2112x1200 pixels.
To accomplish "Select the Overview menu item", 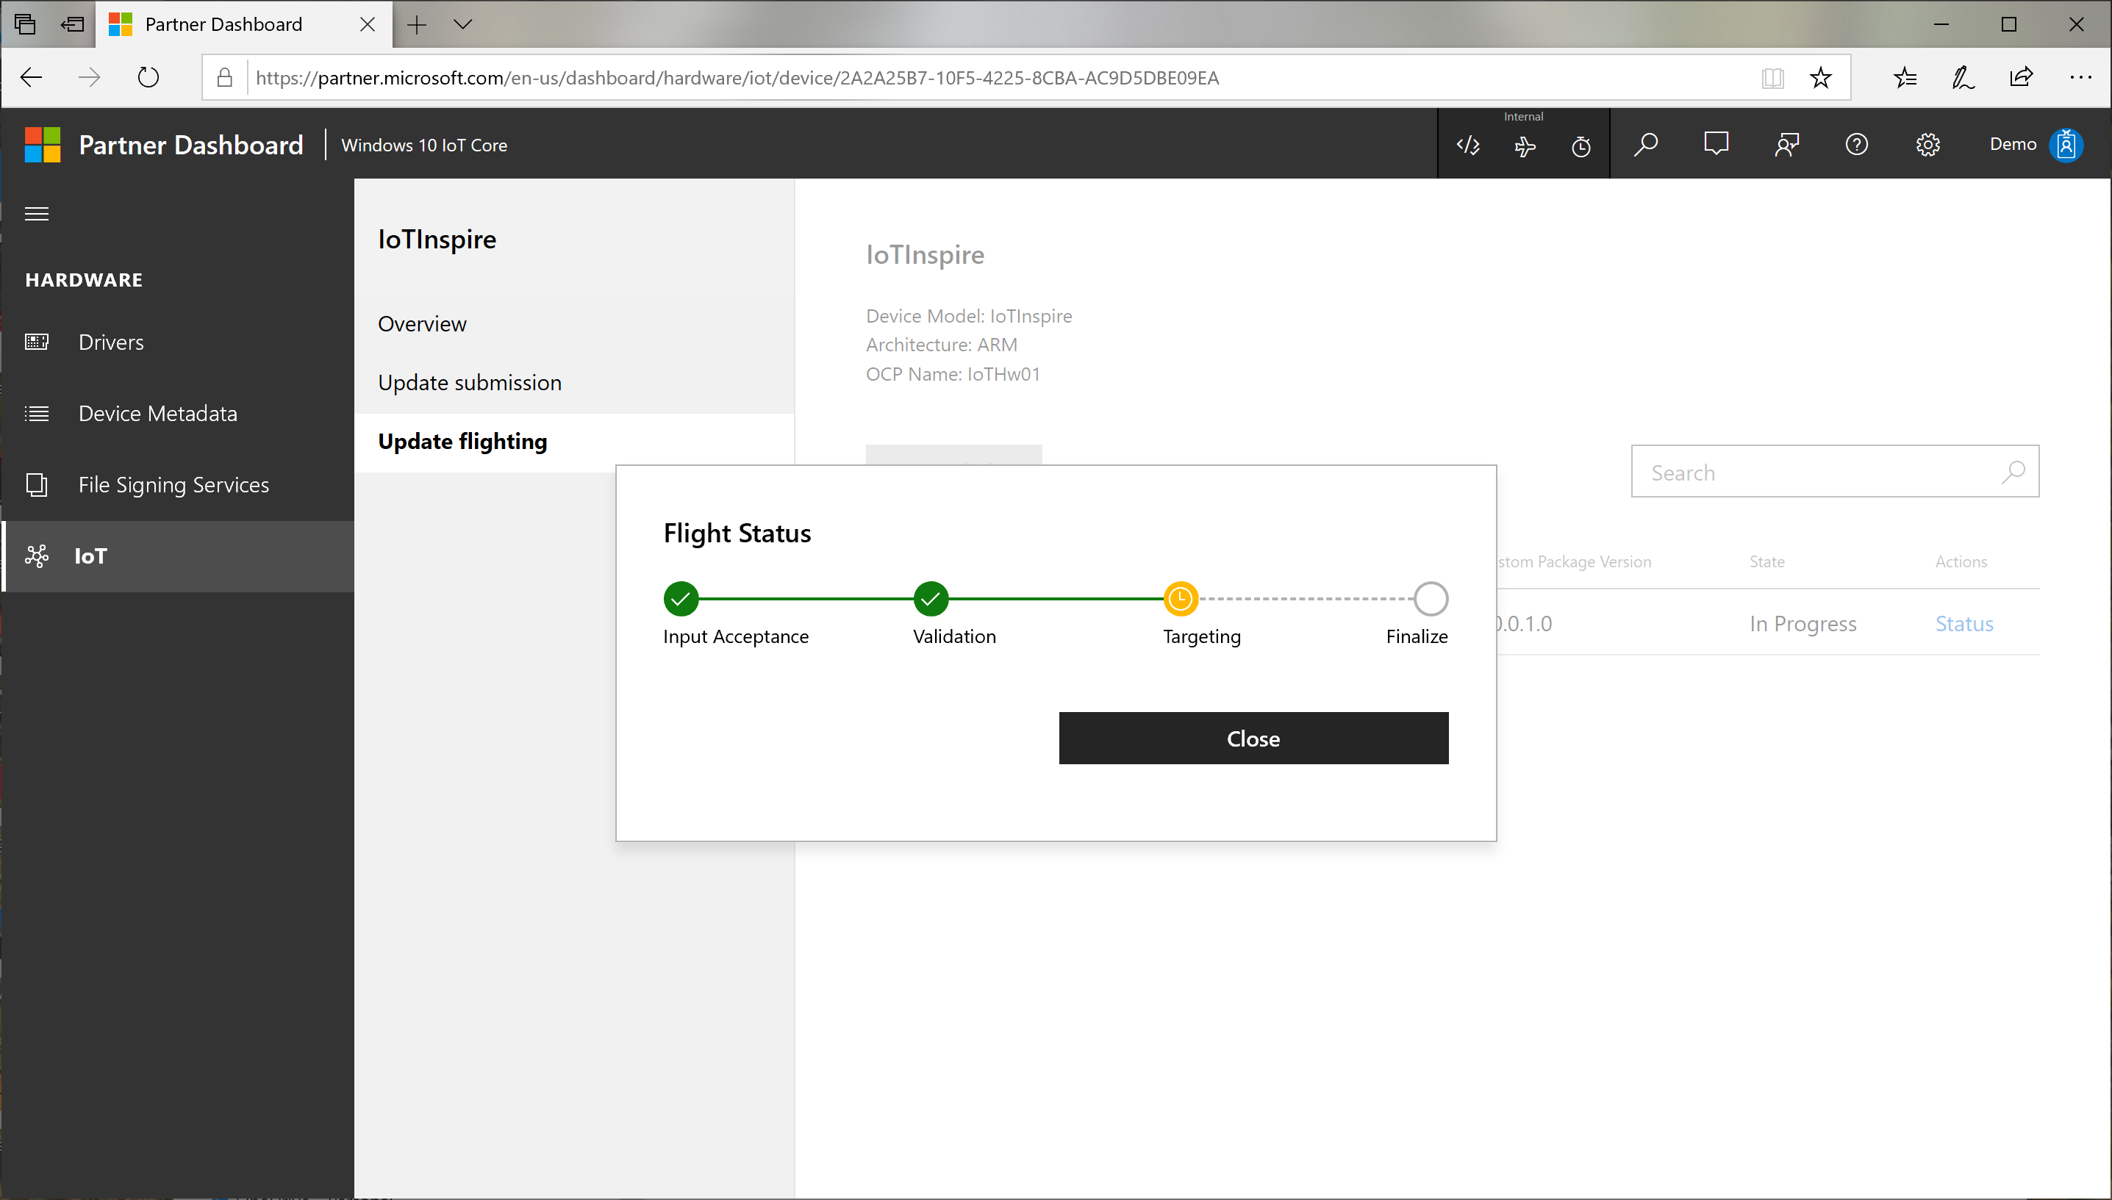I will click(x=422, y=323).
